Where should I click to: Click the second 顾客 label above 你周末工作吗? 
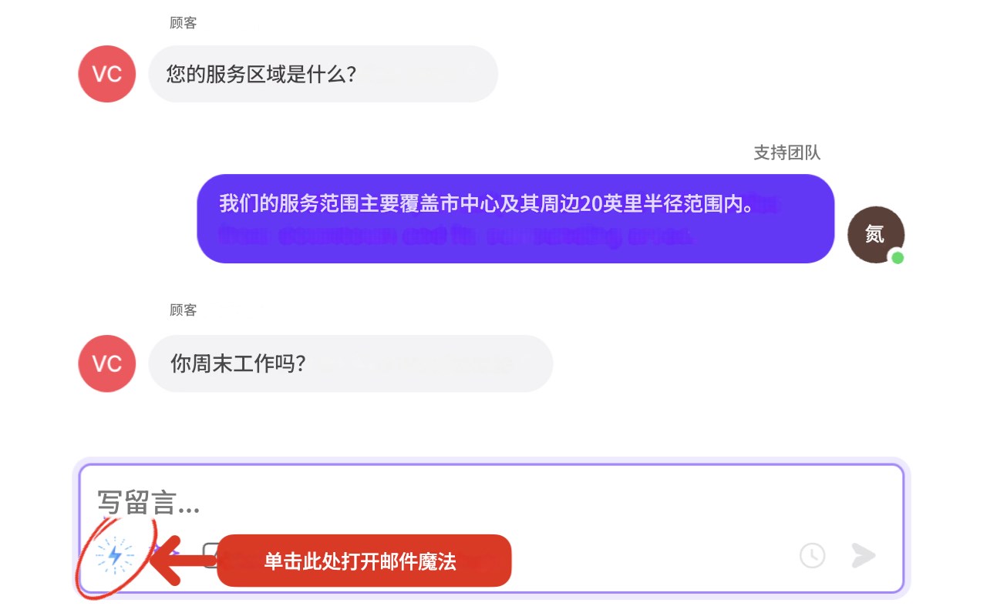(x=184, y=310)
